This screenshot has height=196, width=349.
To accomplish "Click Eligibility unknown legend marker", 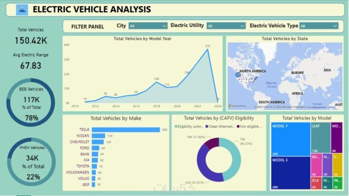I will point(176,126).
